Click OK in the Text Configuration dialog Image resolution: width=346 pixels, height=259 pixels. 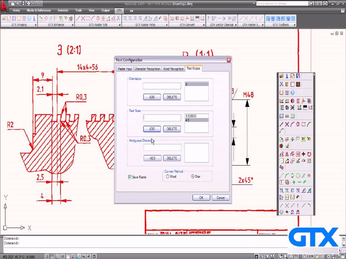[x=201, y=197]
